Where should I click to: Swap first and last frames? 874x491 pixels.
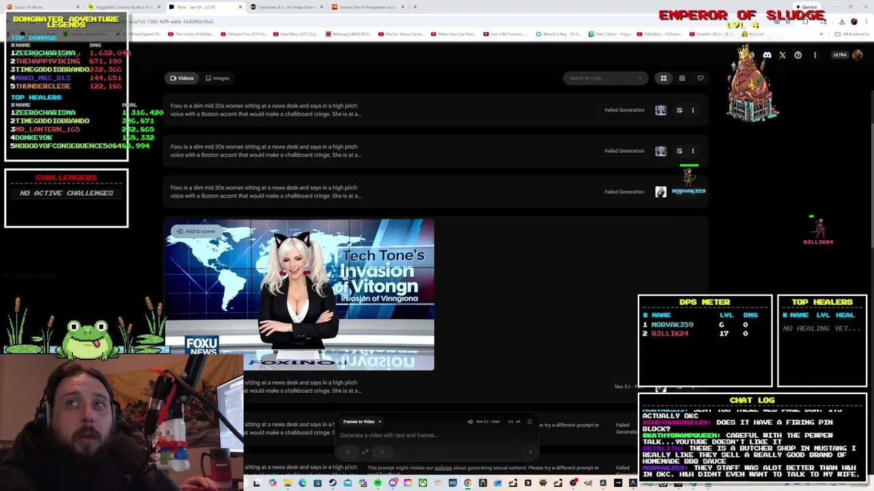pos(365,451)
